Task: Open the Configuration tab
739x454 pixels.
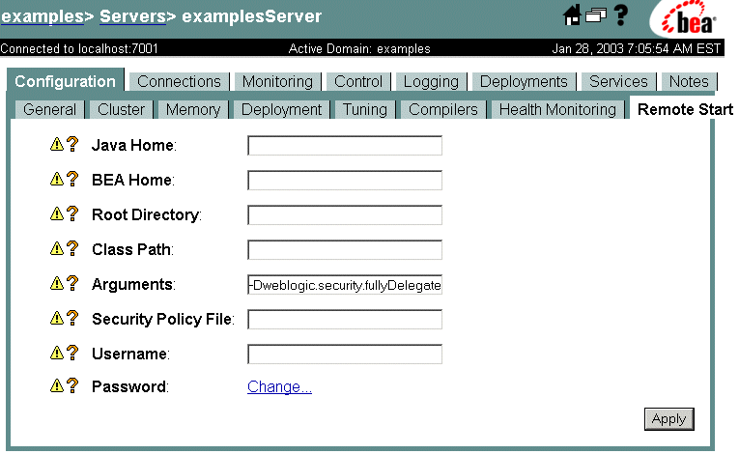Action: [x=65, y=81]
